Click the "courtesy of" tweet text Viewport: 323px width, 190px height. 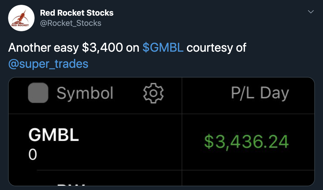[x=216, y=48]
